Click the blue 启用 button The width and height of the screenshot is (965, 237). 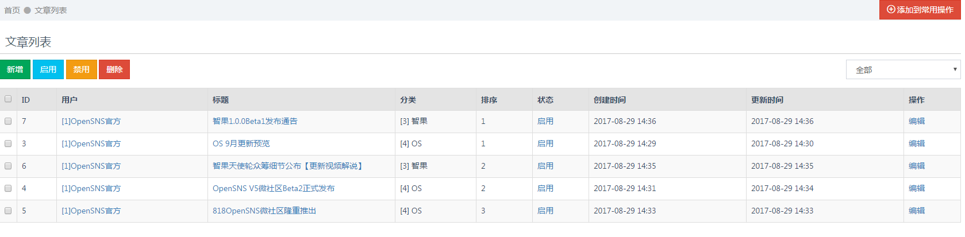pyautogui.click(x=48, y=69)
